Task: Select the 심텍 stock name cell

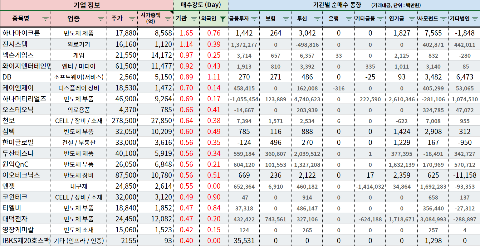Action: (x=25, y=131)
